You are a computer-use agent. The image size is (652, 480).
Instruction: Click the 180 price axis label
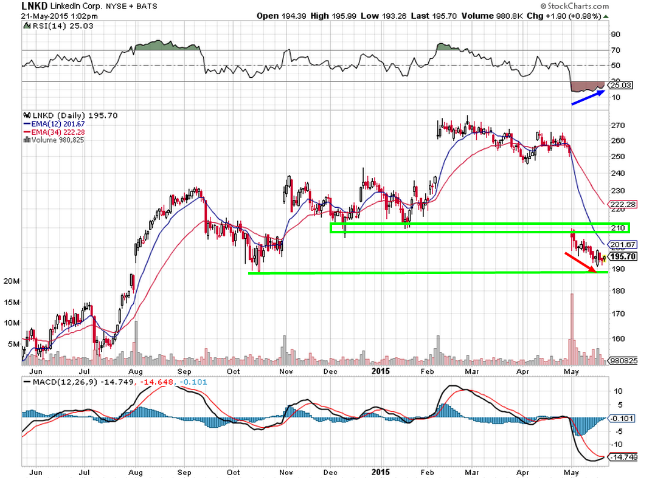coord(618,291)
